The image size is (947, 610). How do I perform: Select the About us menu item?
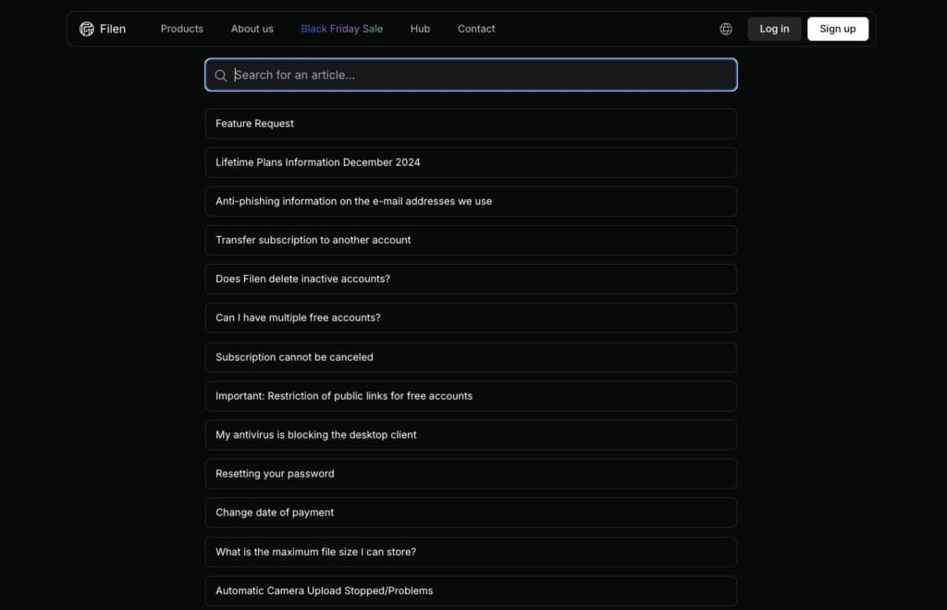[x=252, y=29]
